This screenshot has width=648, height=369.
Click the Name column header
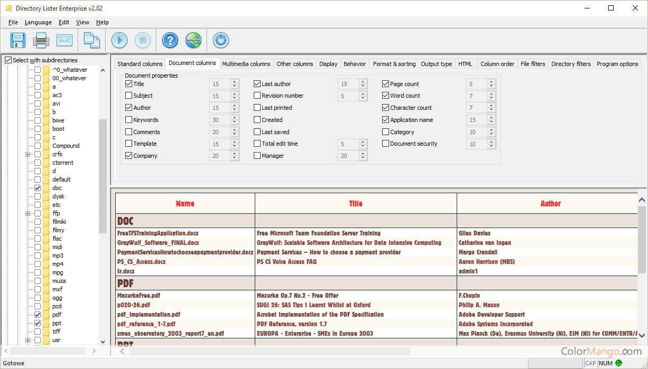[x=185, y=203]
